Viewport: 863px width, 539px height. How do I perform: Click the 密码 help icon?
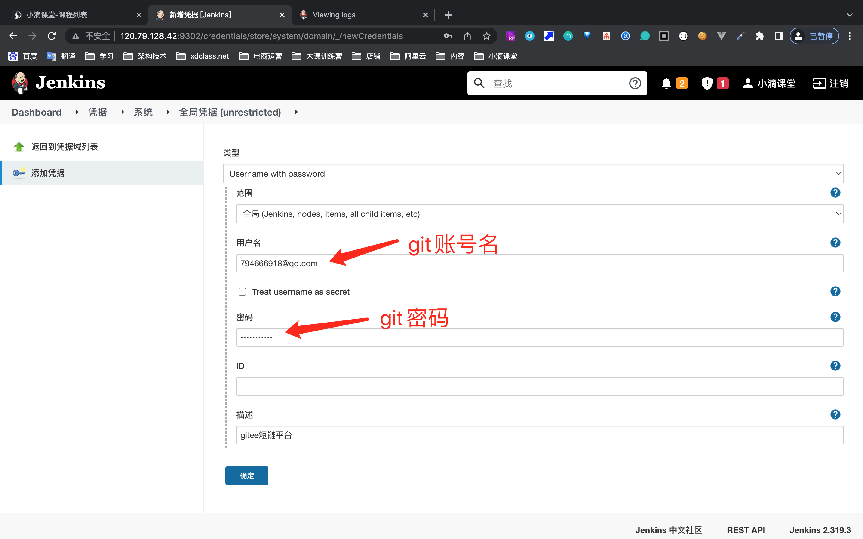pos(835,317)
